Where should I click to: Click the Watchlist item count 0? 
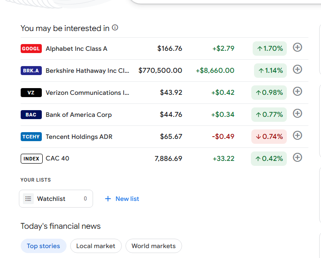tap(85, 199)
